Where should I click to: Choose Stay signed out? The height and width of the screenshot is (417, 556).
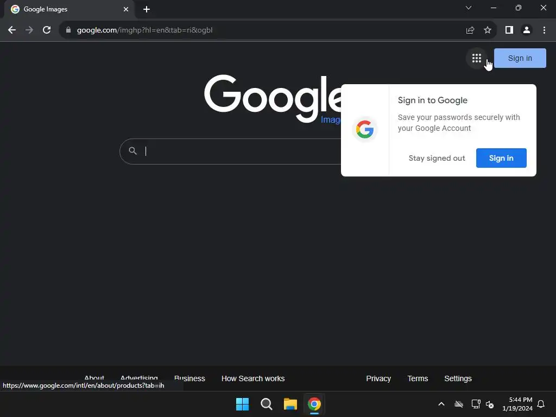pyautogui.click(x=437, y=158)
